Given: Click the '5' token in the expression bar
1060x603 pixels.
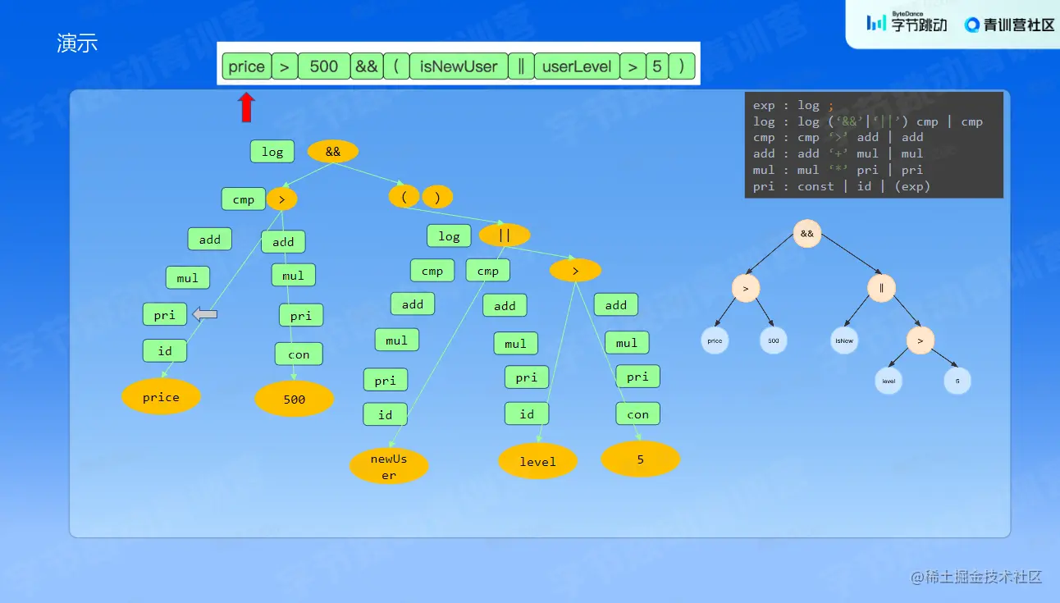Looking at the screenshot, I should click(x=656, y=66).
